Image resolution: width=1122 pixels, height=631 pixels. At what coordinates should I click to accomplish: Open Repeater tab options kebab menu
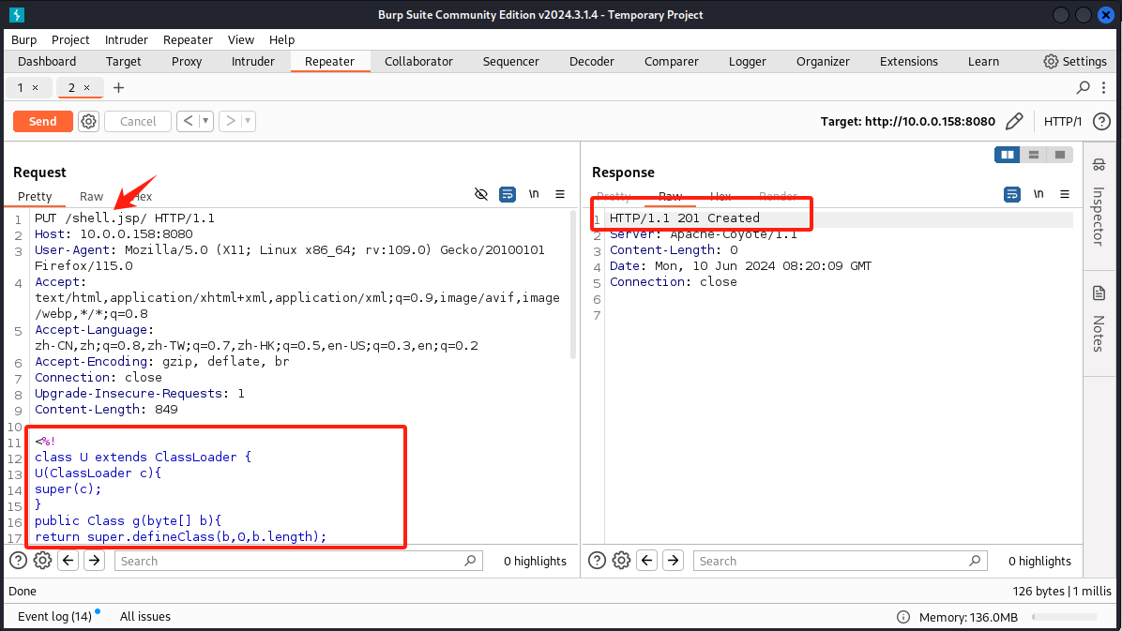pyautogui.click(x=1104, y=87)
